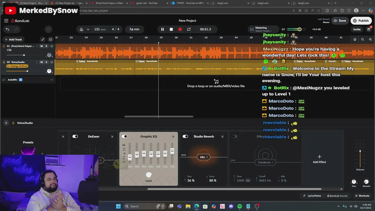
Task: Mute track 02 Voice/Audio
Action: coord(42,62)
